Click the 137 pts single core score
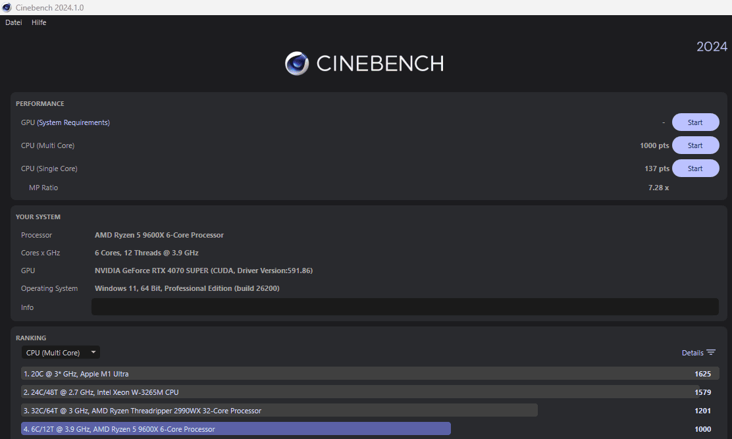Screen dimensions: 732x439 click(x=657, y=168)
